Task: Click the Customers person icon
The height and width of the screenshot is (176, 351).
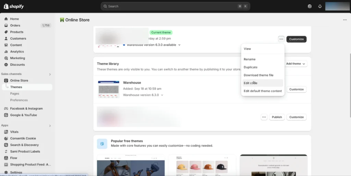Action: (x=6, y=38)
